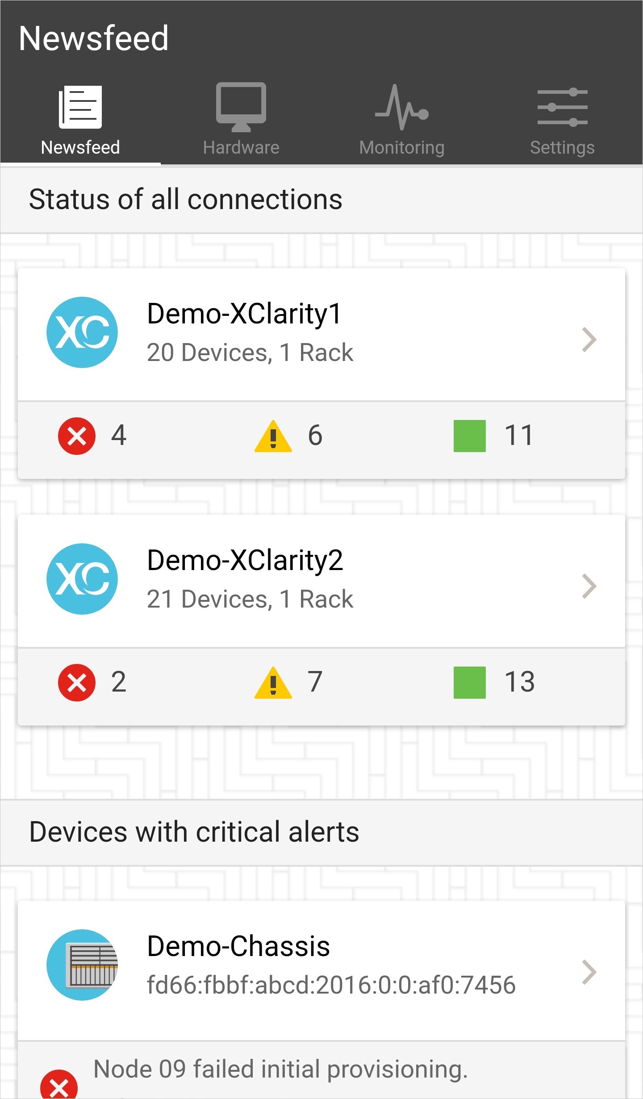Screen dimensions: 643x1099
Task: Click the warning triangle for Demo-XClarity2
Action: click(x=273, y=683)
